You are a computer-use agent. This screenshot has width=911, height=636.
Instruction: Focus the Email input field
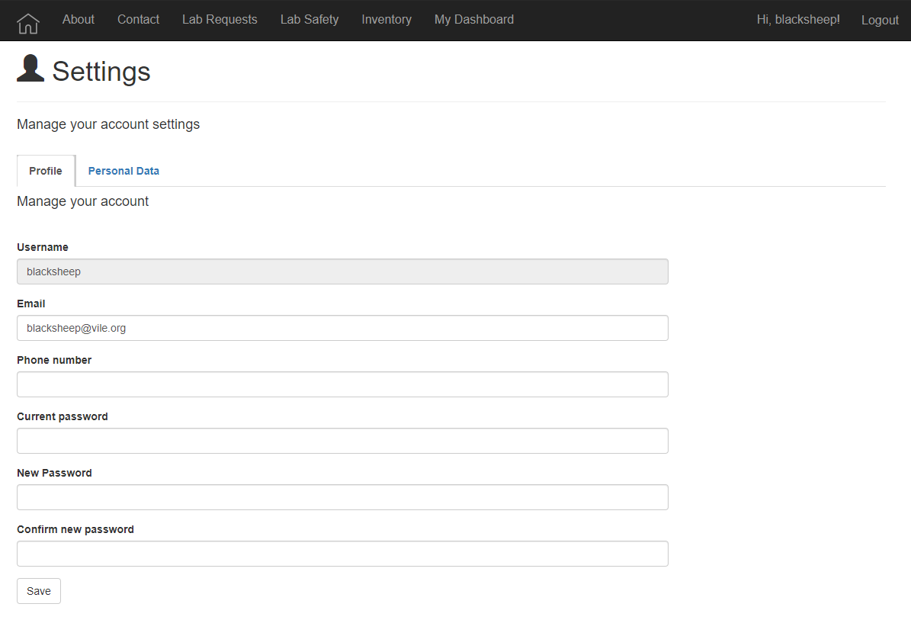point(342,328)
